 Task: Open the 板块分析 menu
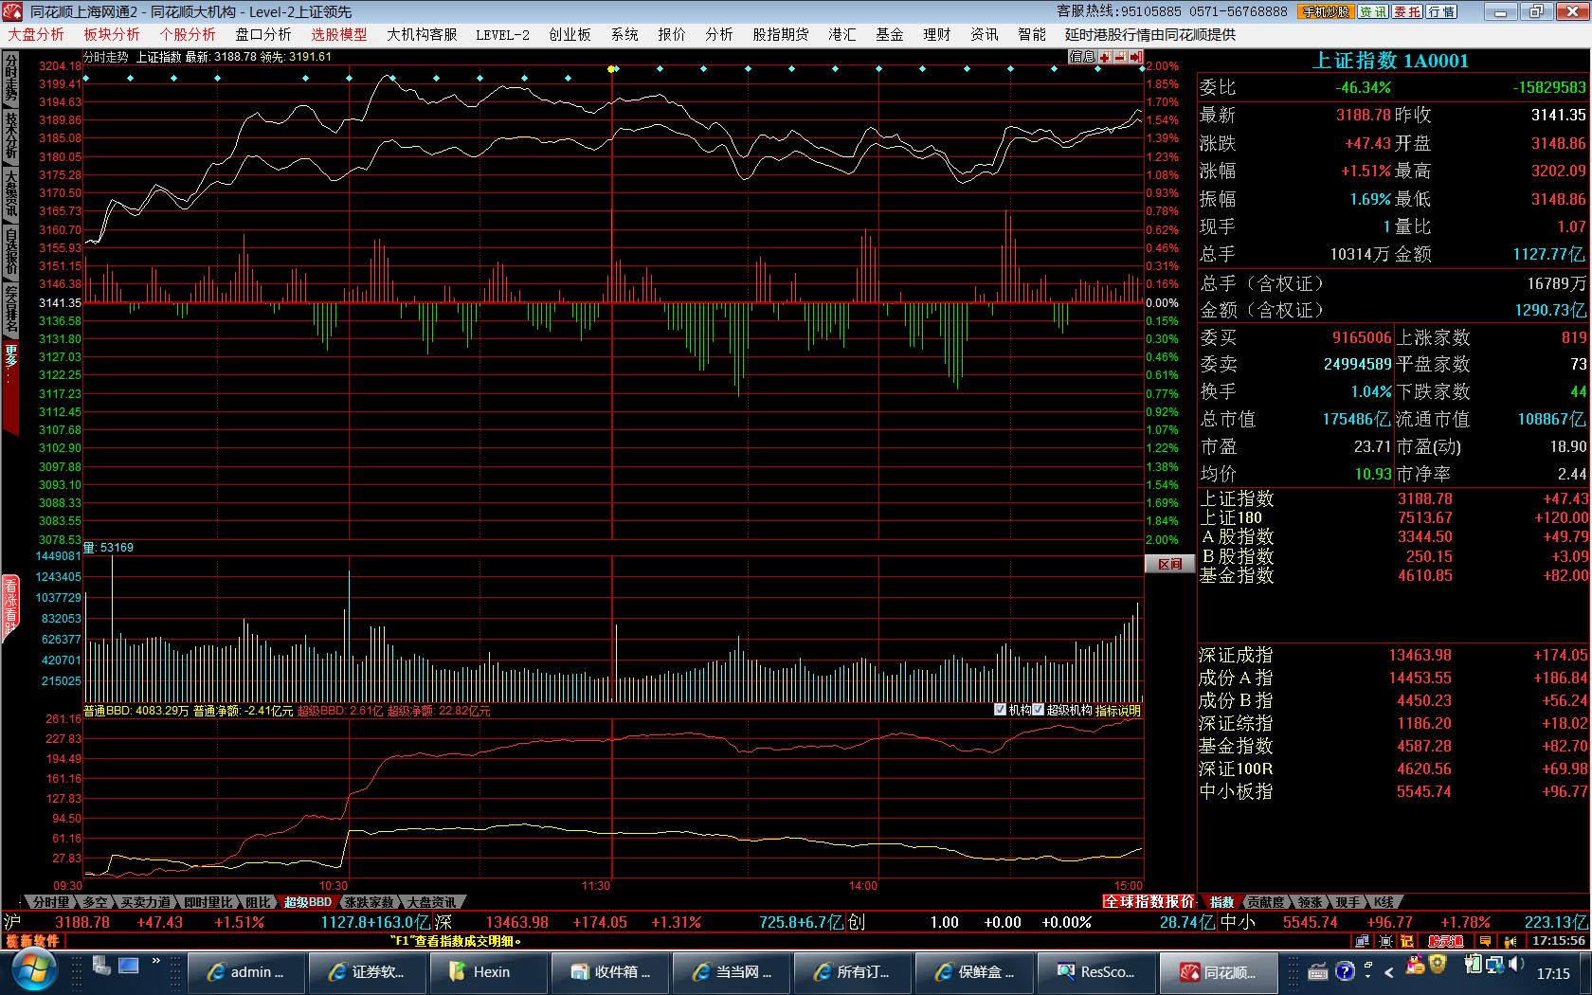pyautogui.click(x=112, y=34)
